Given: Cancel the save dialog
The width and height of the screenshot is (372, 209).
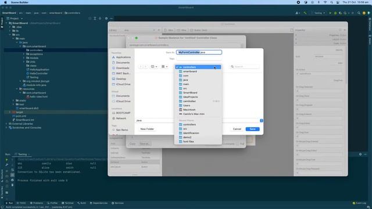Looking at the screenshot, I should (237, 129).
